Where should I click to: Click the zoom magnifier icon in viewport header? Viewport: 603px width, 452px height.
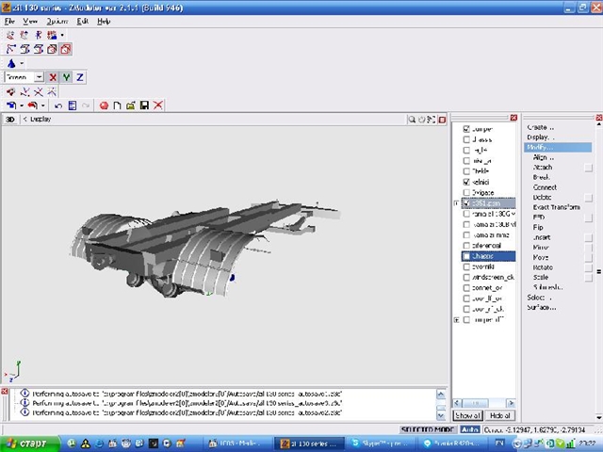413,120
